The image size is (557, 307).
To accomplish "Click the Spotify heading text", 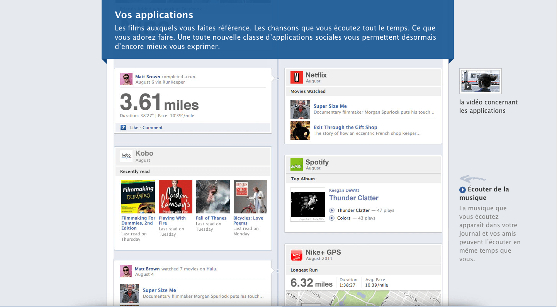I will 317,162.
